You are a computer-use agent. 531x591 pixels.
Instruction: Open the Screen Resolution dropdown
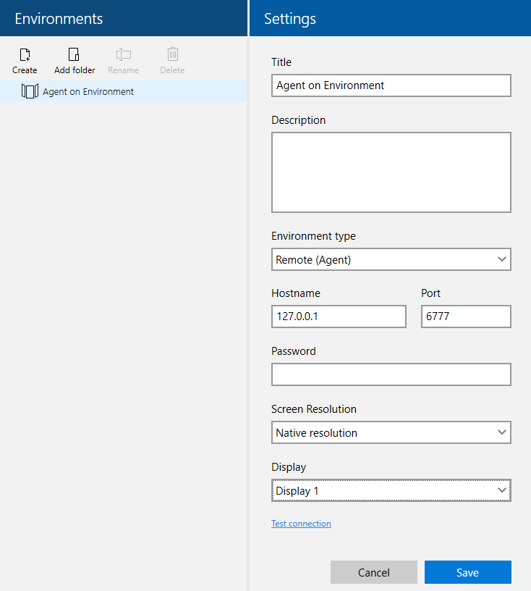coord(391,432)
